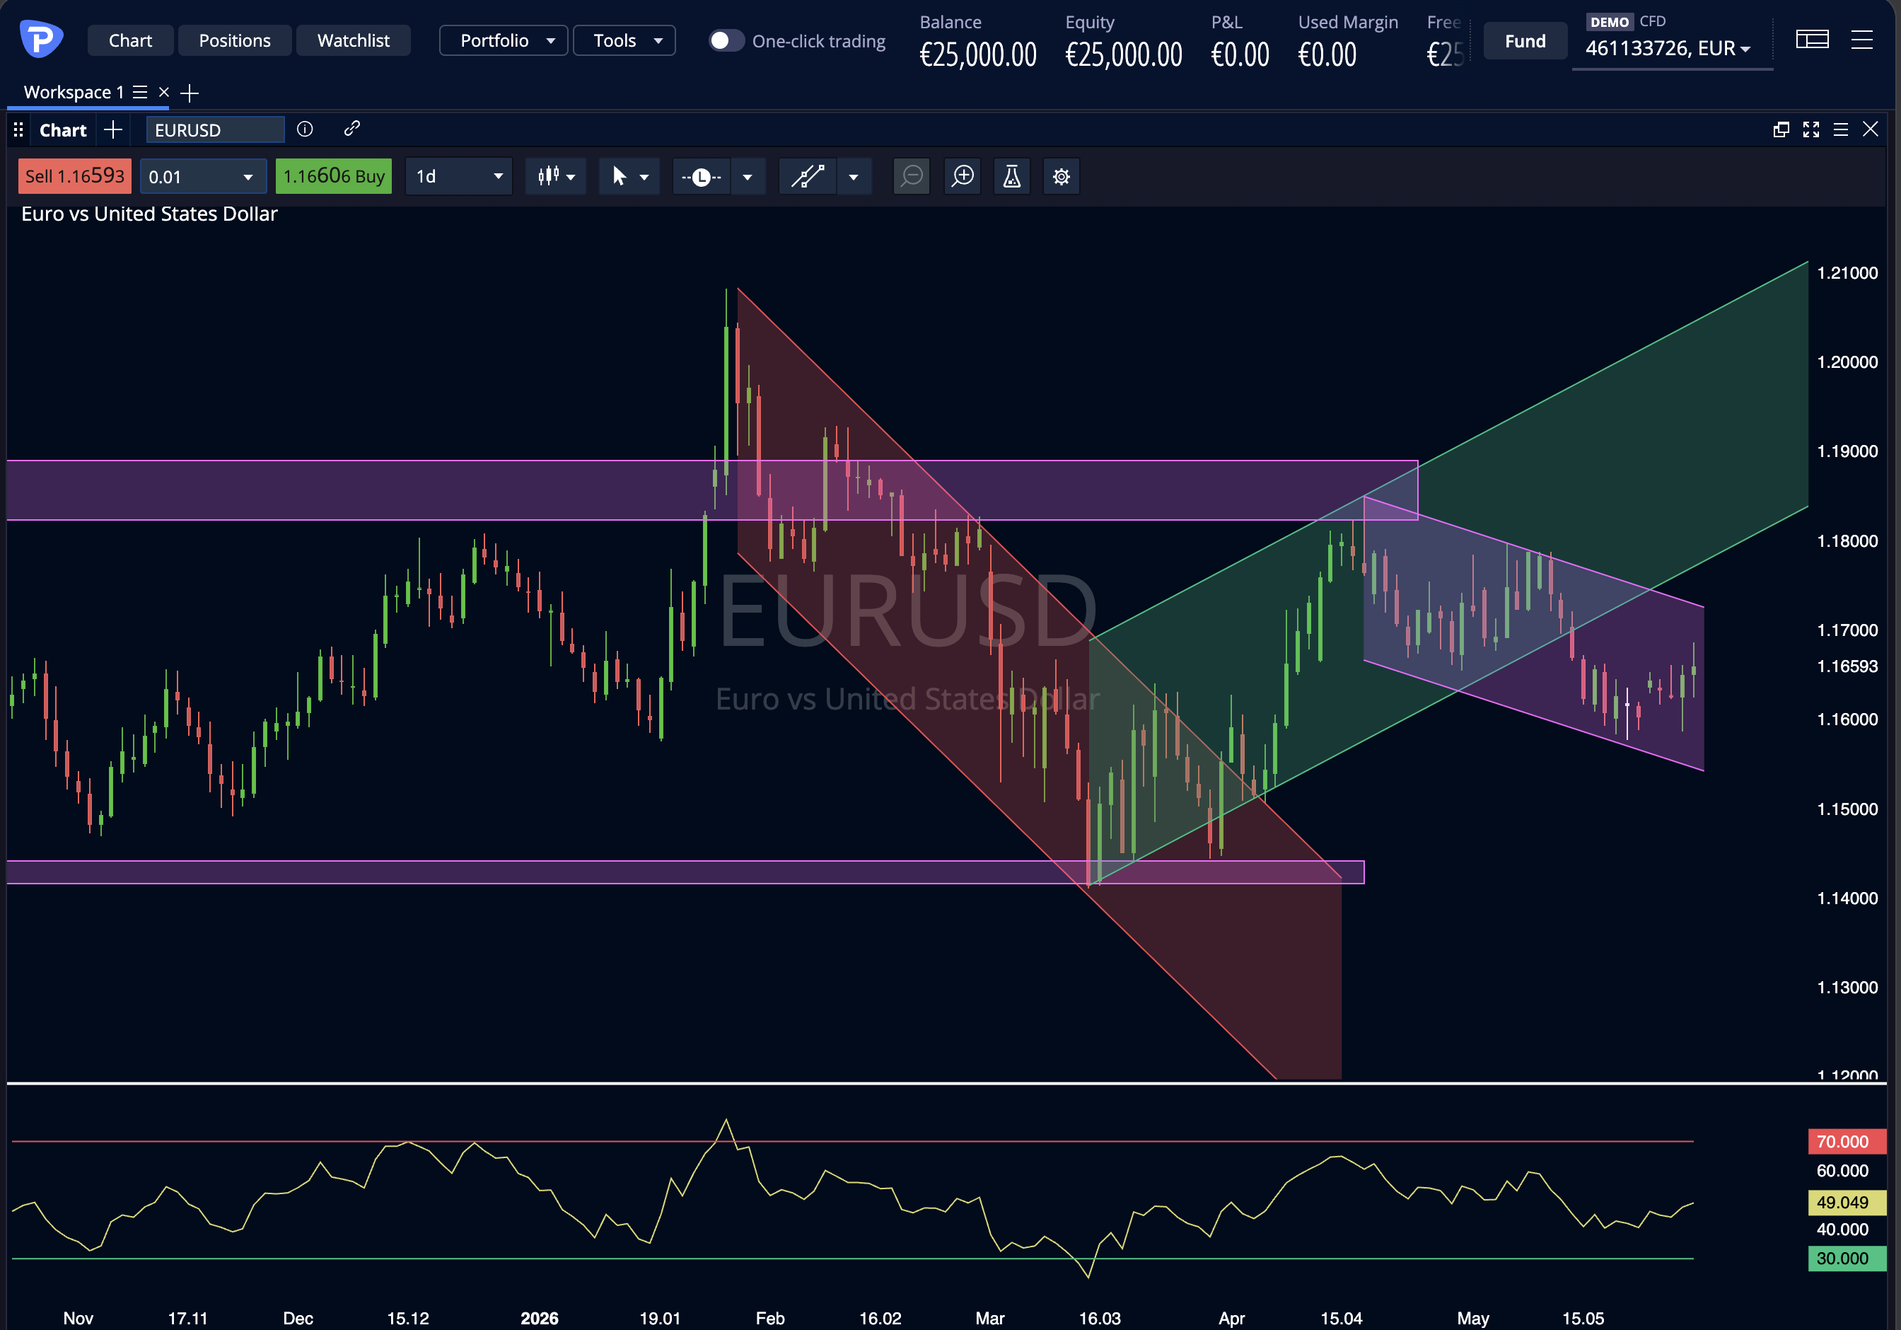Image resolution: width=1901 pixels, height=1330 pixels.
Task: Open the Chart view from top navigation
Action: (130, 40)
